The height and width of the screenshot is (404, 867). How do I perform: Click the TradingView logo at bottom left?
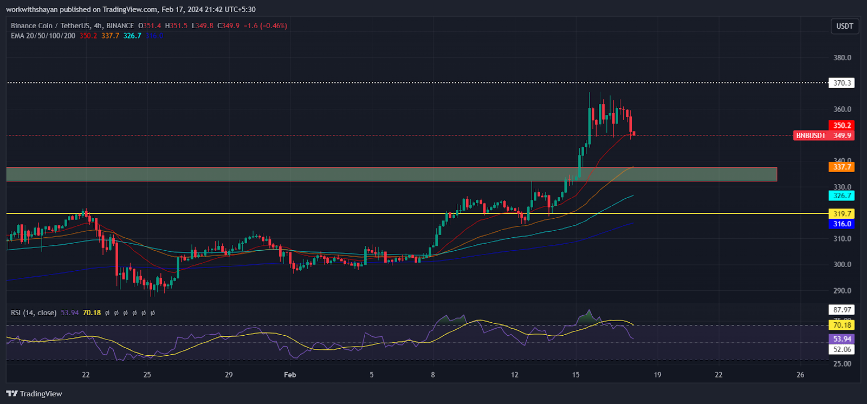tap(34, 394)
